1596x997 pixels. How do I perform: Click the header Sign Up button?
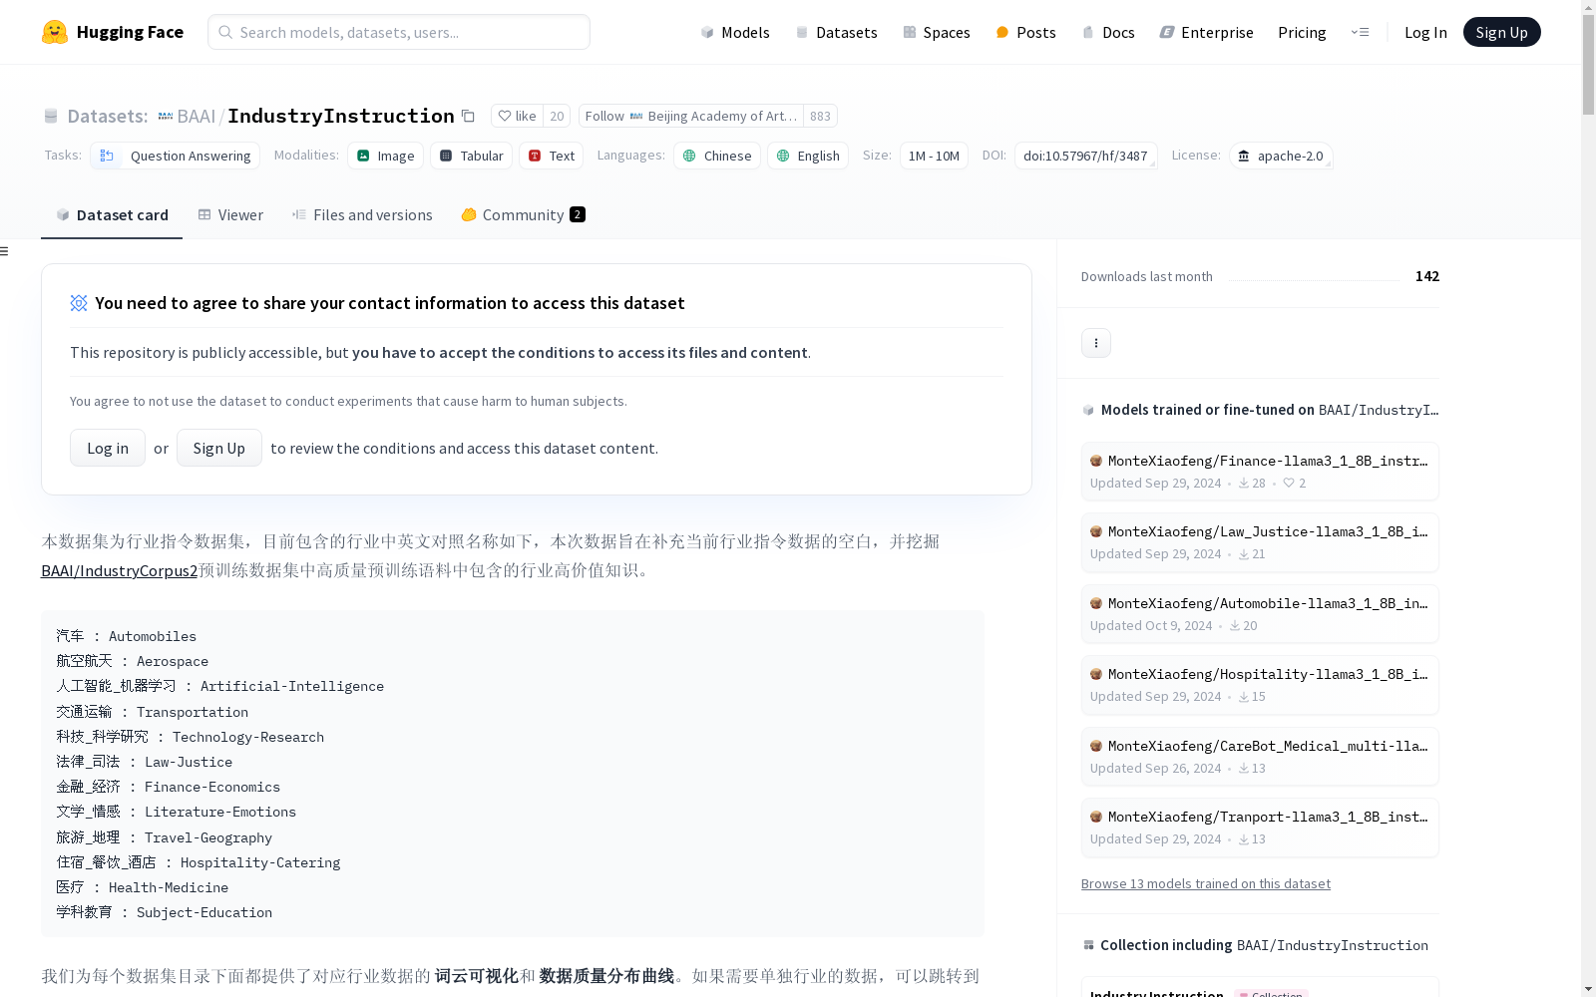coord(1501,32)
